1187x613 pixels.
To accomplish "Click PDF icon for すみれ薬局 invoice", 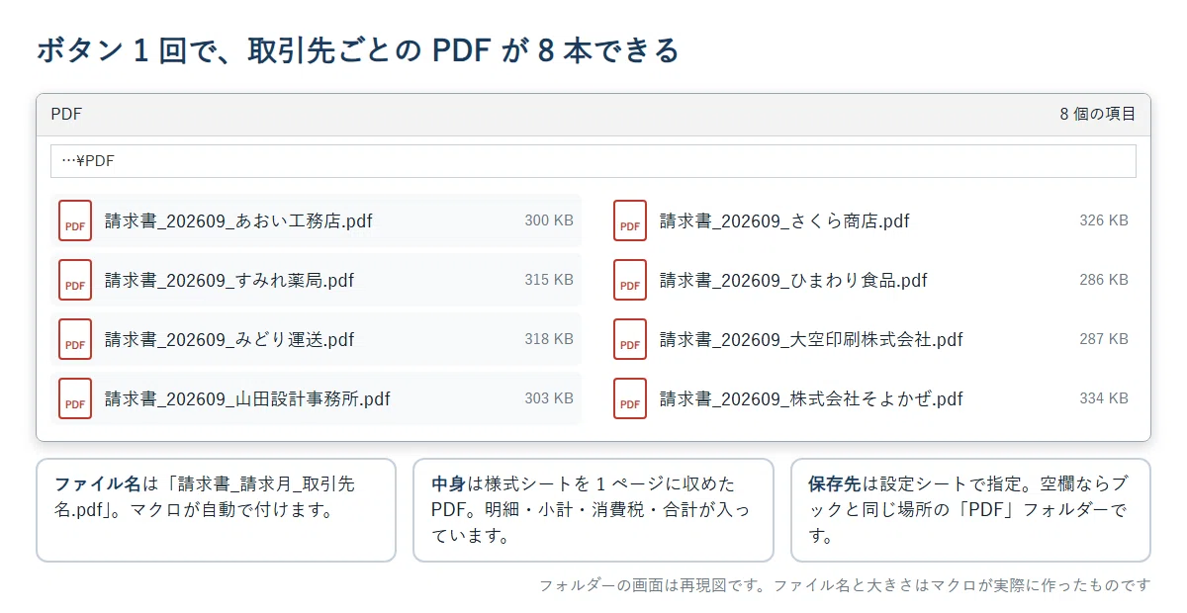I will (75, 280).
